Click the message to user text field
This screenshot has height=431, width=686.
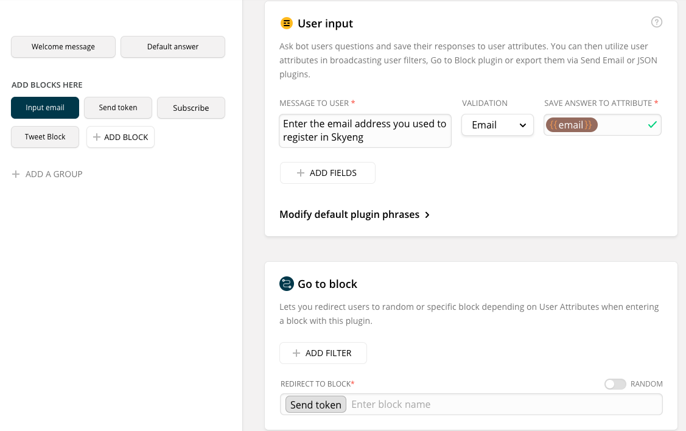click(365, 130)
